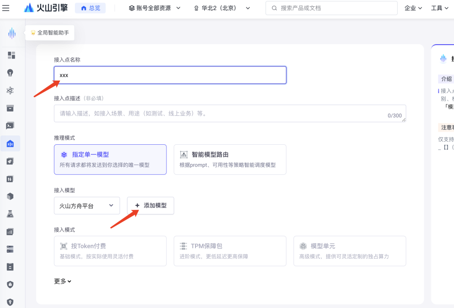Expand the 更多 section
This screenshot has width=454, height=308.
(62, 281)
